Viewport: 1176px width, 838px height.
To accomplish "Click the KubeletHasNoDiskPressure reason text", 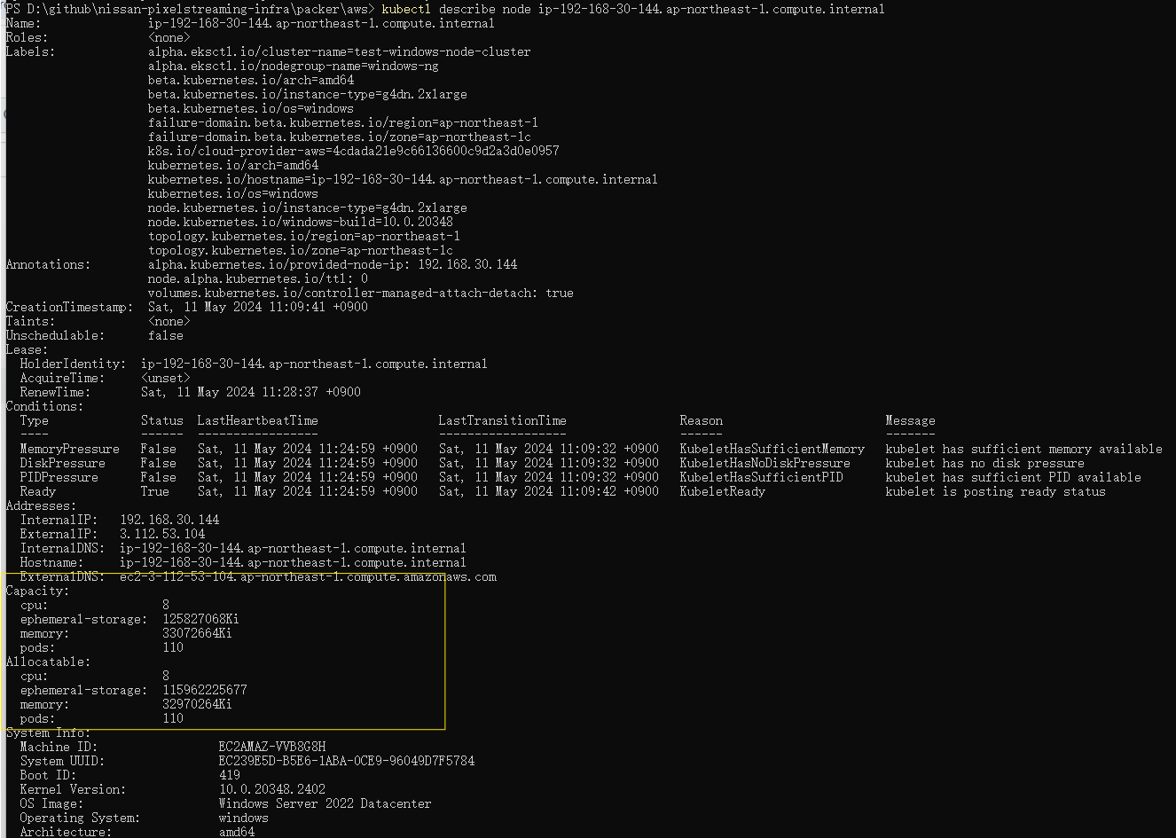I will tap(764, 463).
